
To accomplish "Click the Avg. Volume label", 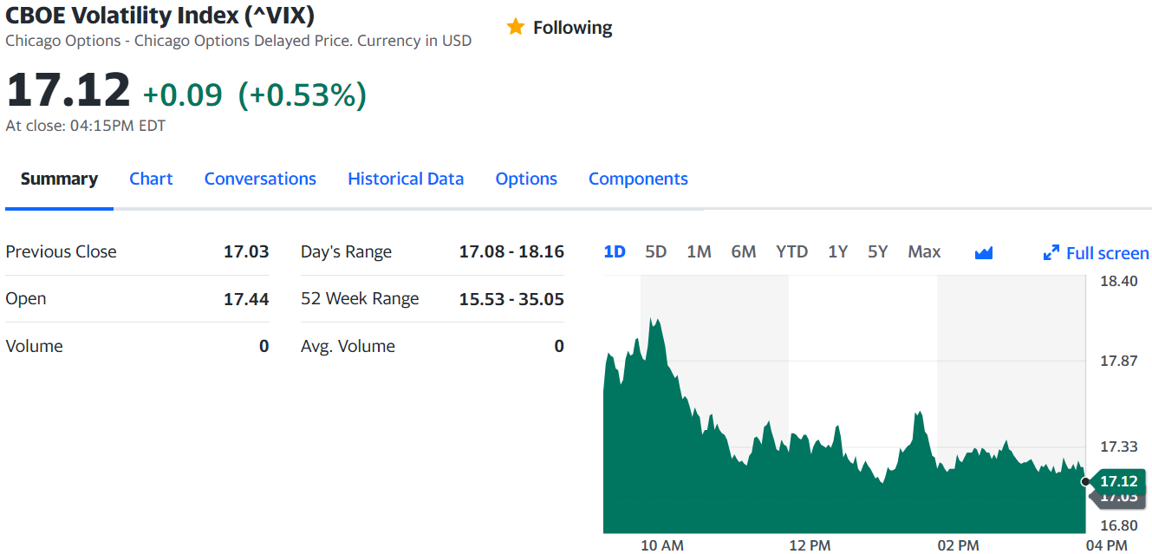I will coord(348,346).
